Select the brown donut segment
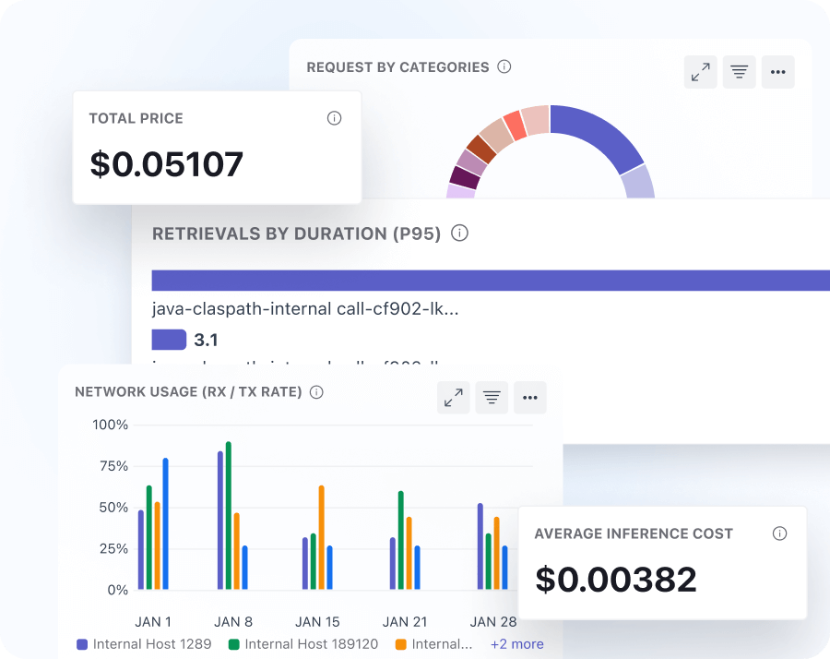The image size is (830, 659). [481, 149]
